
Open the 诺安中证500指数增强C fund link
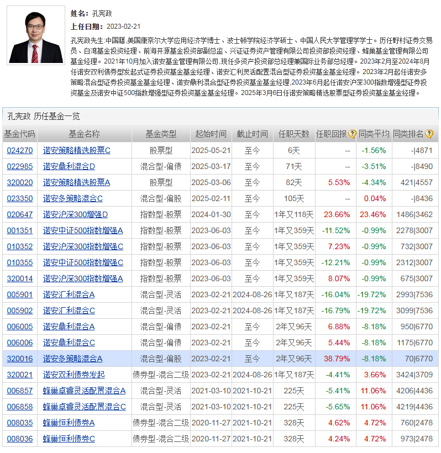[83, 262]
